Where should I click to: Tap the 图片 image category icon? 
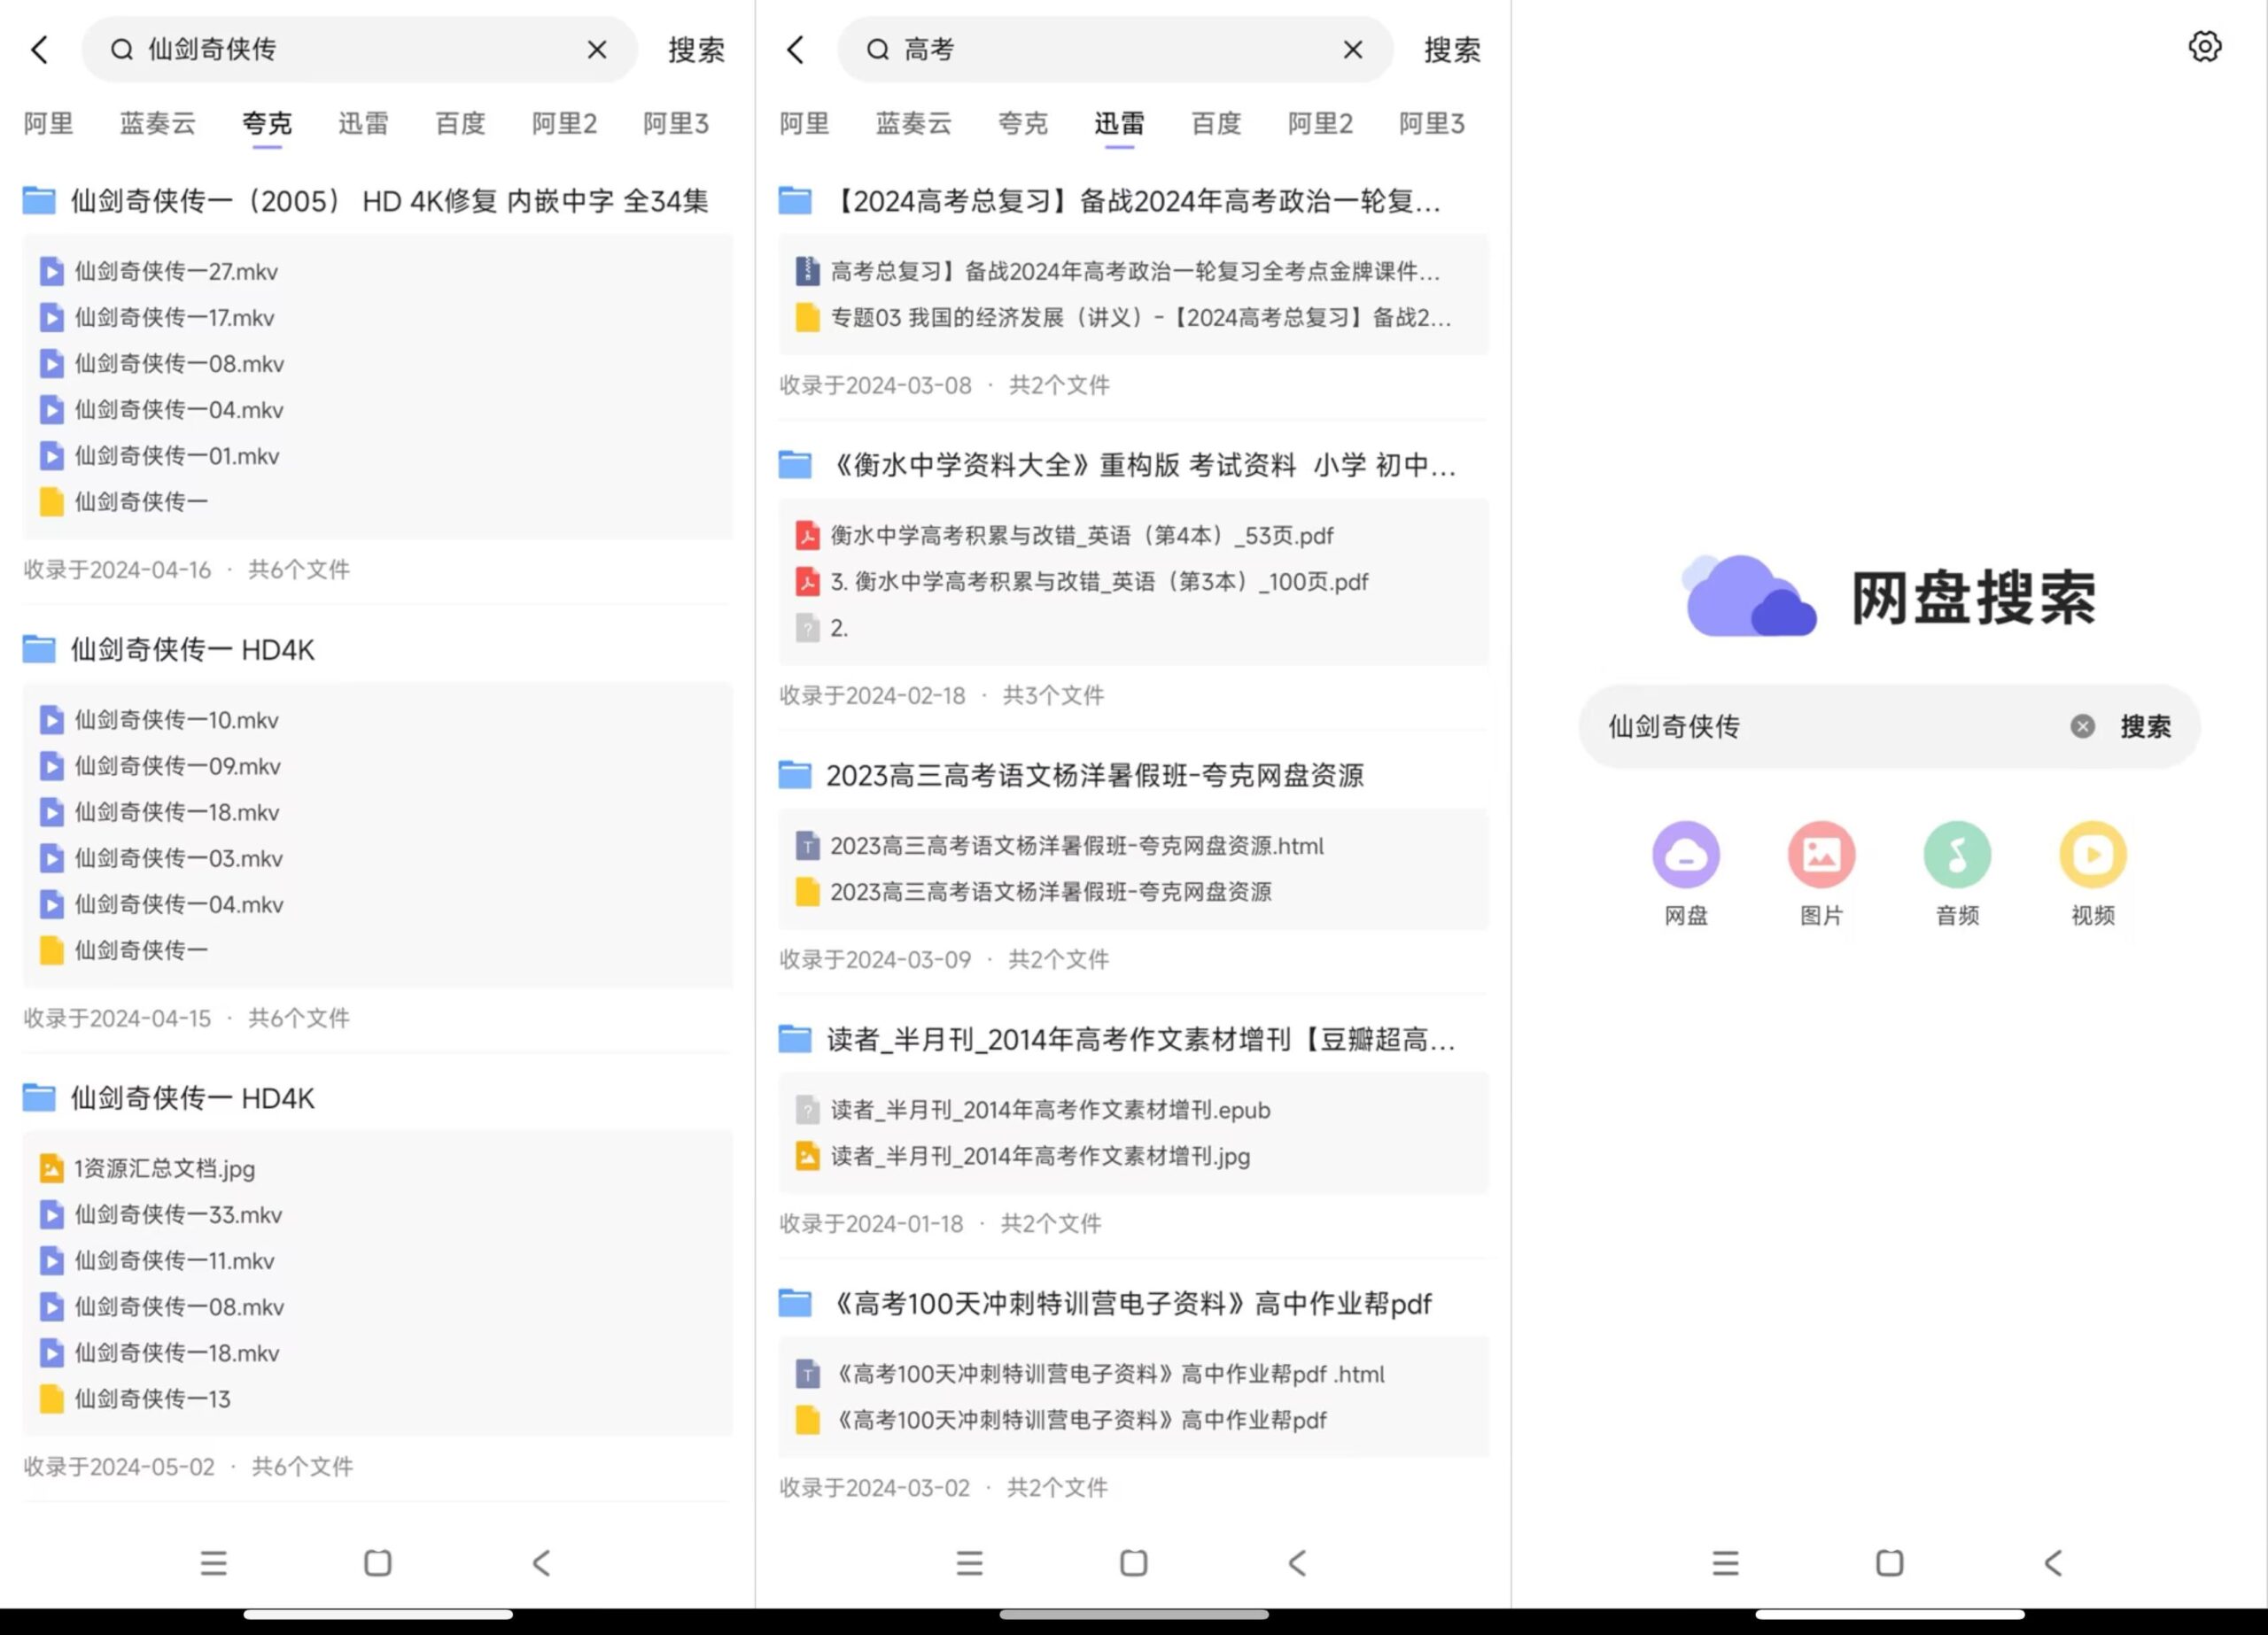1821,854
